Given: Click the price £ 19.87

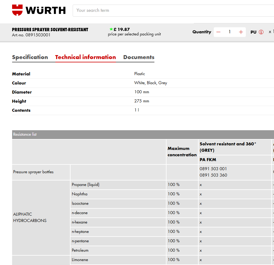Looking at the screenshot, I should pos(122,29).
